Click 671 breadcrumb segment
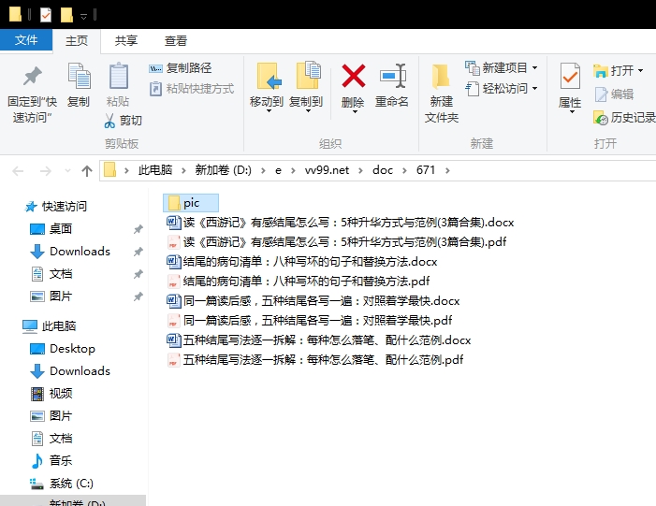 tap(426, 170)
